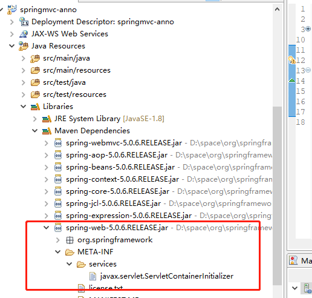312x298 pixels.
Task: Click the spring-webmvc jar icon
Action: pos(58,143)
